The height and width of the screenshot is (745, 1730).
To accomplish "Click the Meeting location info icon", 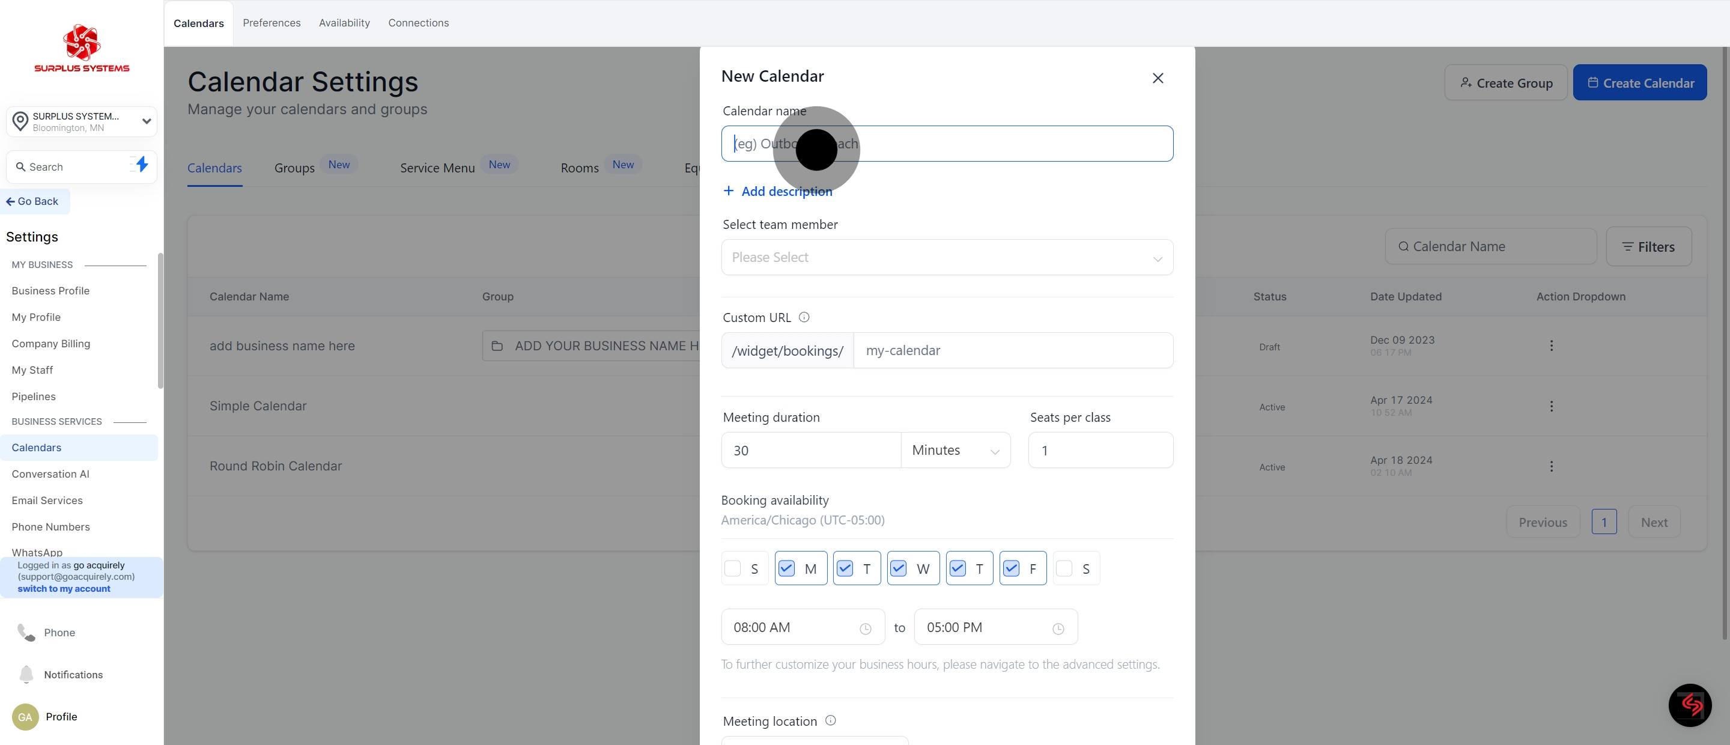I will point(830,720).
